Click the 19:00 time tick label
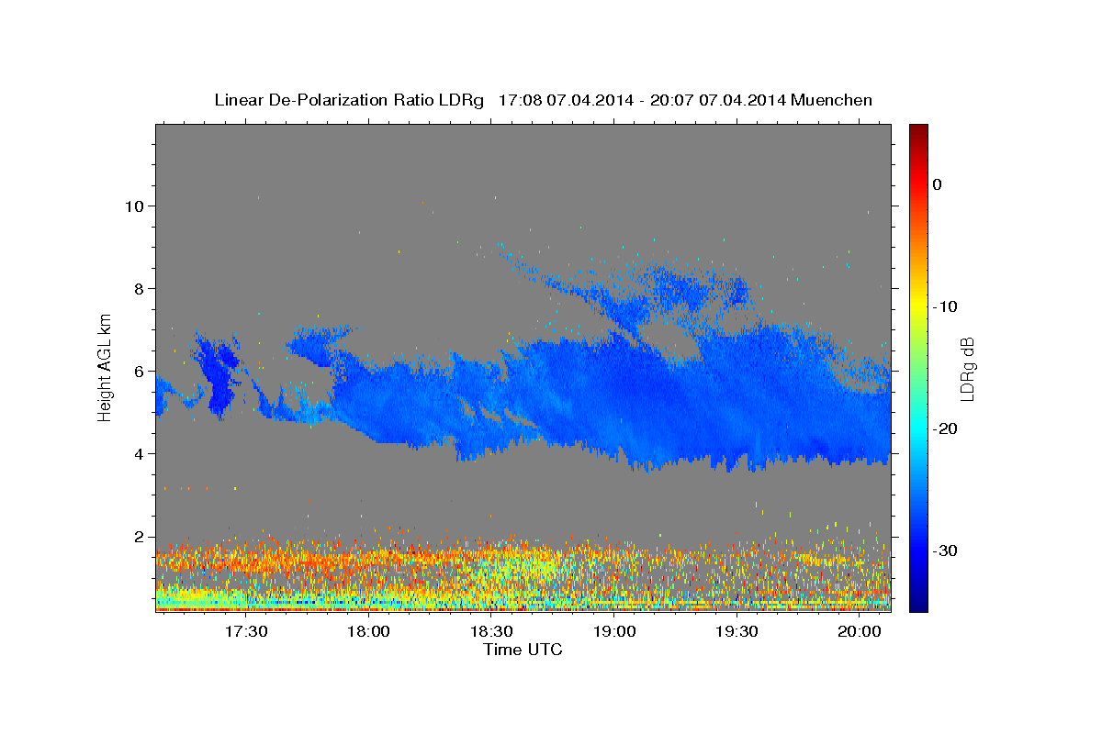 pyautogui.click(x=614, y=631)
